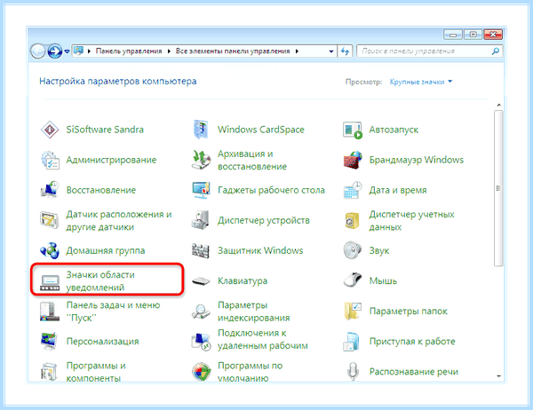Image resolution: width=533 pixels, height=410 pixels.
Task: Click the scrollbar down arrow
Action: [x=498, y=376]
